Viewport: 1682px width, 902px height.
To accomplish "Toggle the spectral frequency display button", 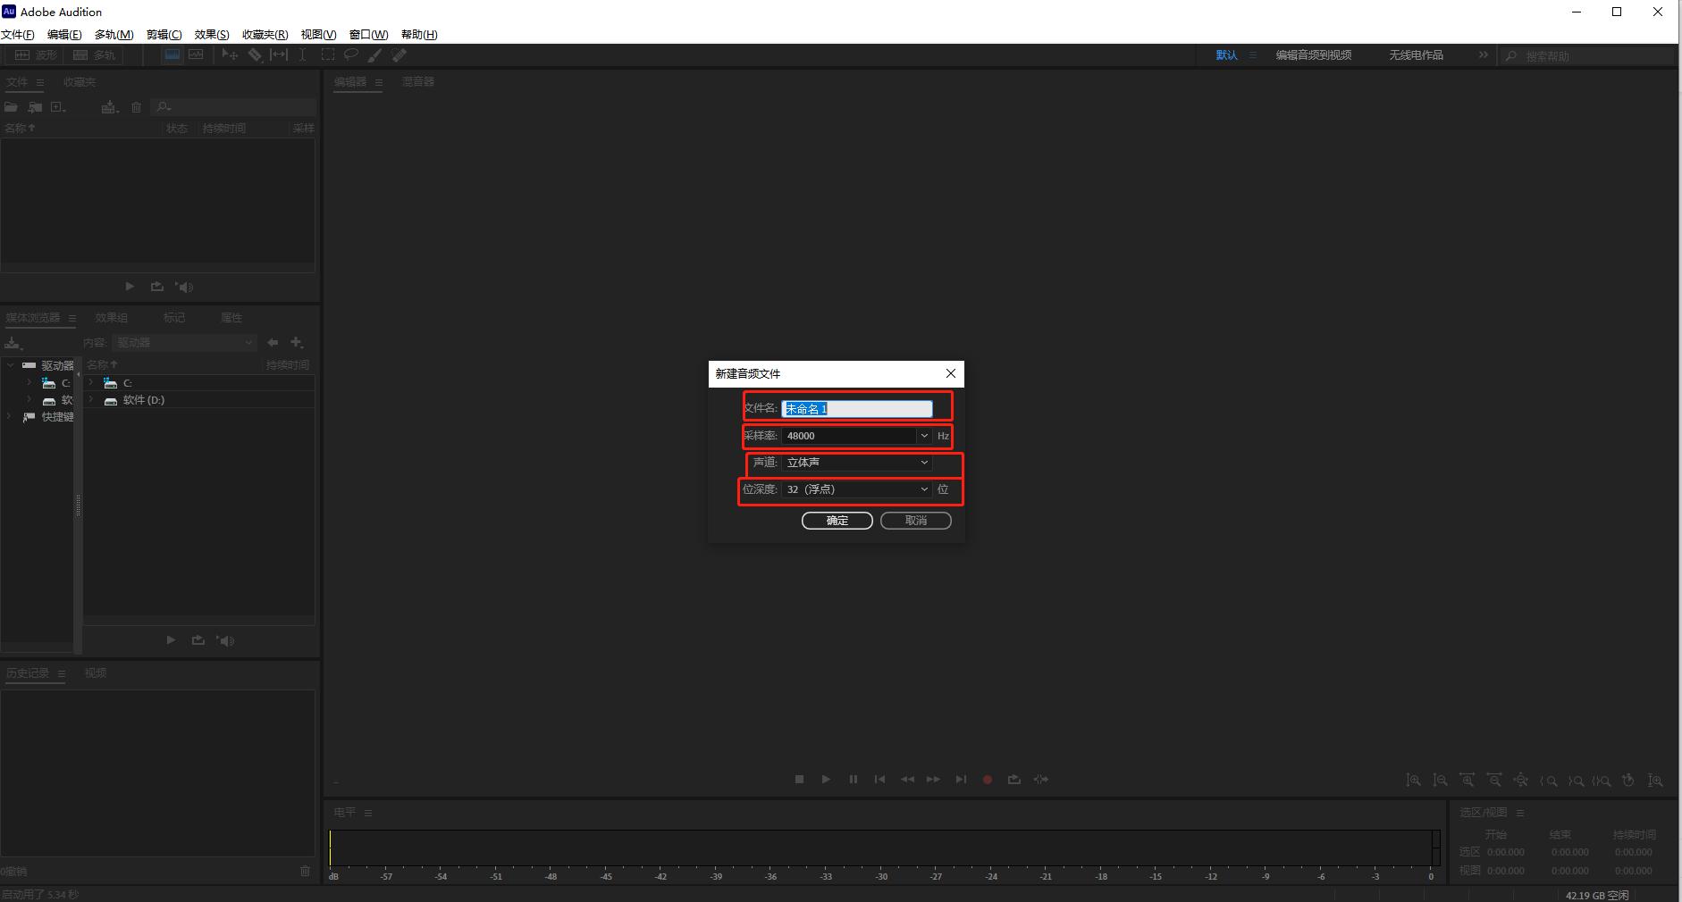I will pyautogui.click(x=172, y=55).
